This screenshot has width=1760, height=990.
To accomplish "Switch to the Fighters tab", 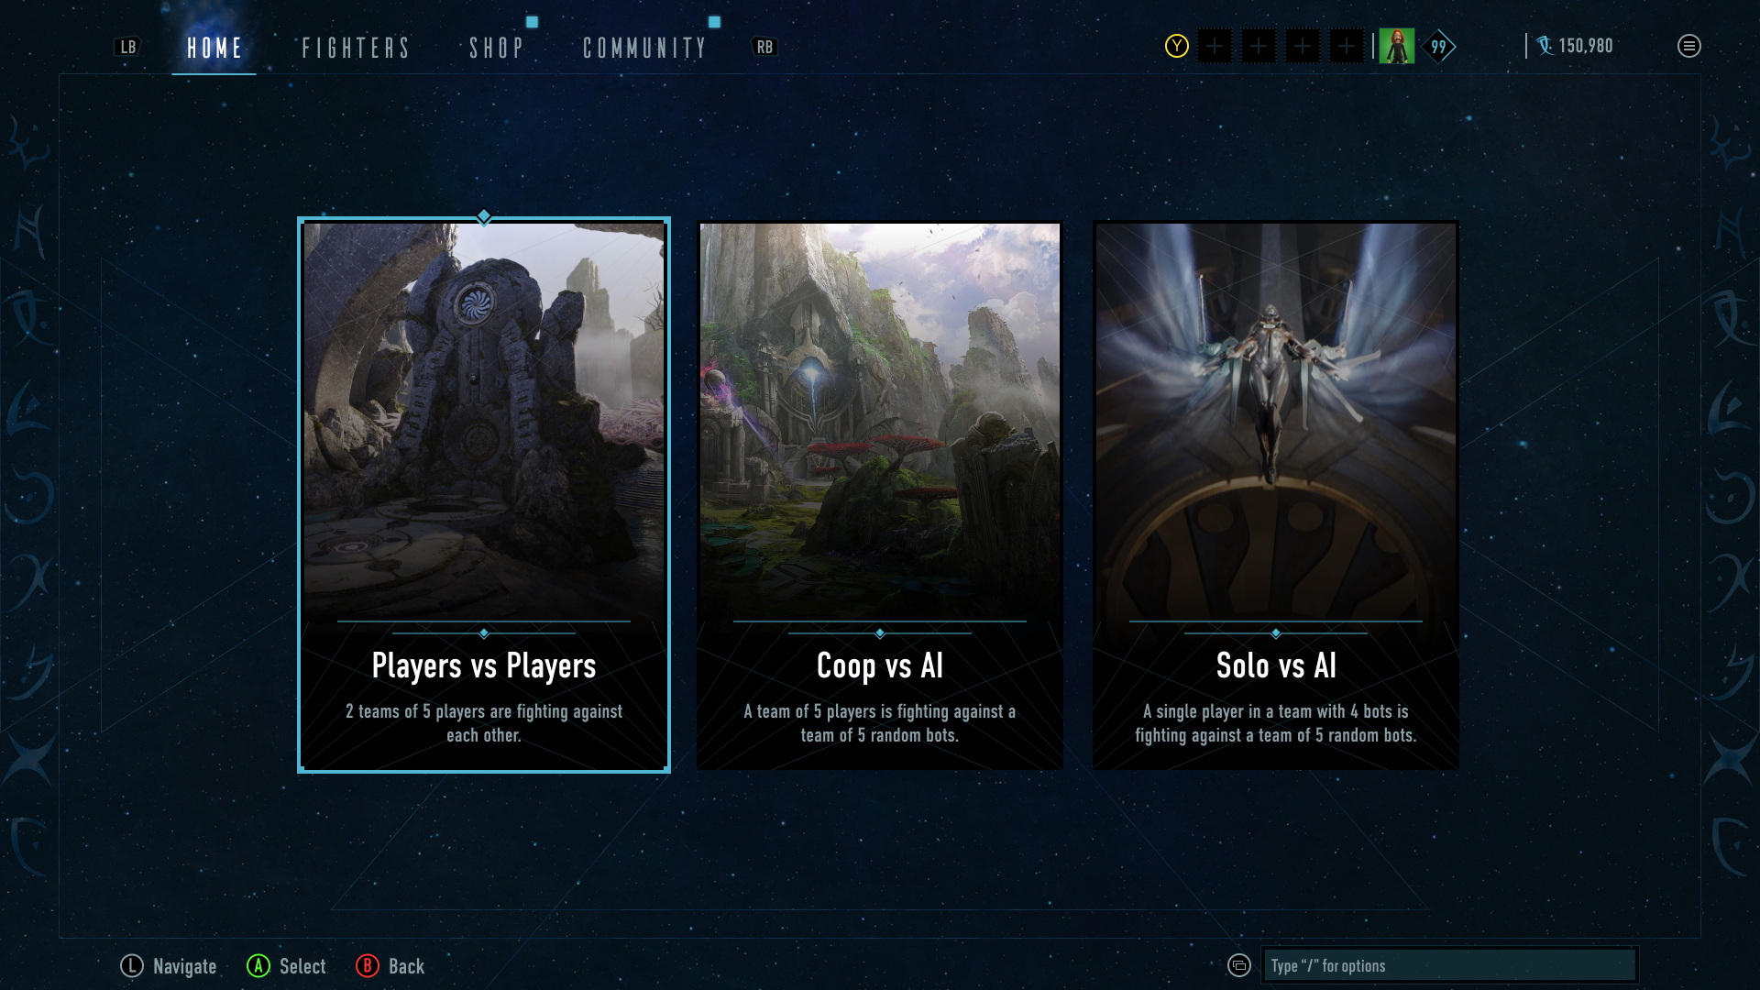I will pyautogui.click(x=356, y=48).
